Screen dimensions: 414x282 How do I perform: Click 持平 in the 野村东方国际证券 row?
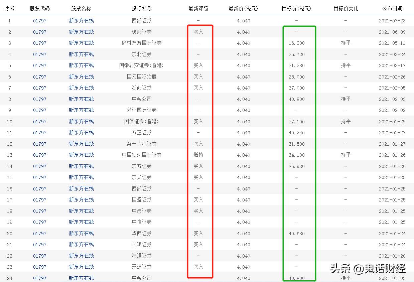coord(346,43)
